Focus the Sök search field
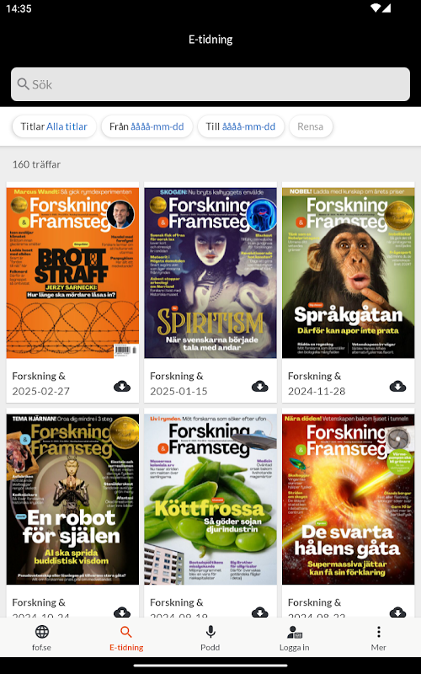421x674 pixels. pos(210,84)
